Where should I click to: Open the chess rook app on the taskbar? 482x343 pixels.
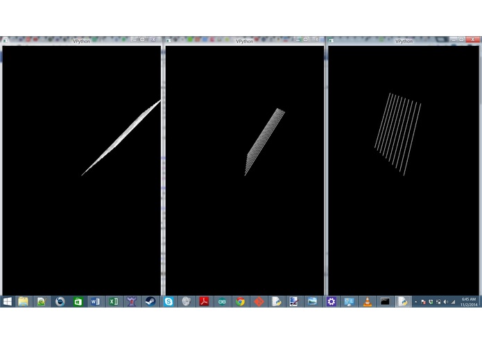[132, 301]
